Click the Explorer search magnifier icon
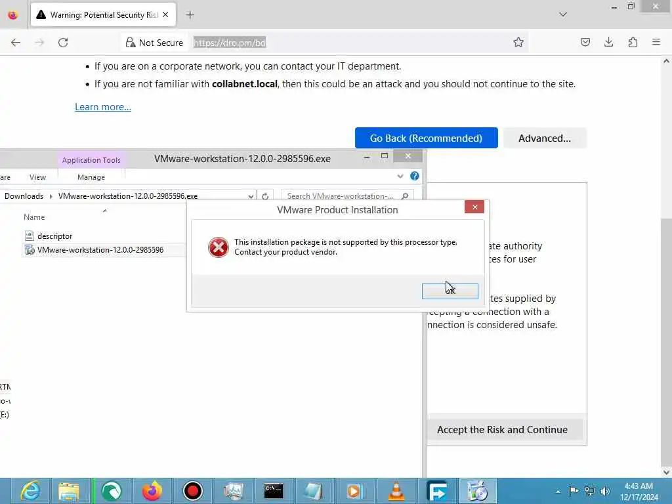The image size is (672, 504). click(x=404, y=196)
